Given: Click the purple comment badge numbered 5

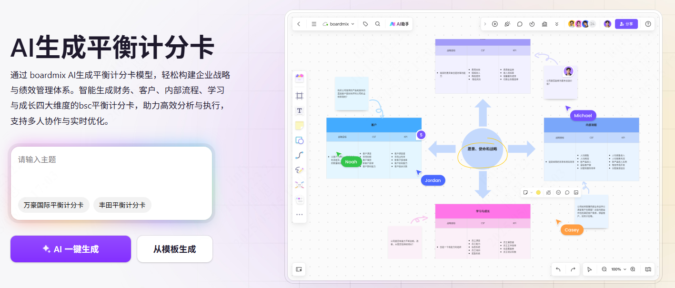Looking at the screenshot, I should click(421, 135).
